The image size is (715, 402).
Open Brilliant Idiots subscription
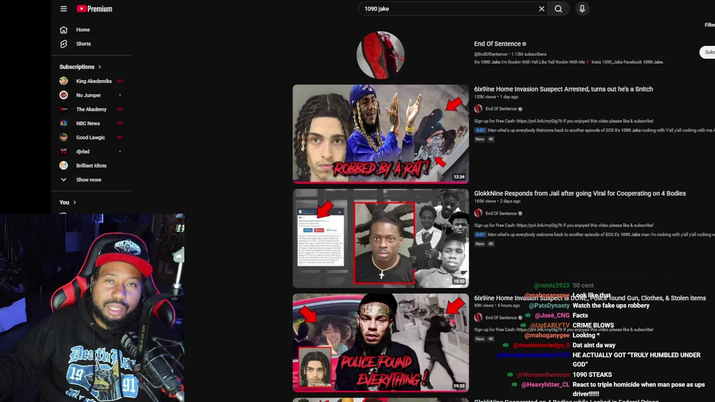click(x=91, y=166)
